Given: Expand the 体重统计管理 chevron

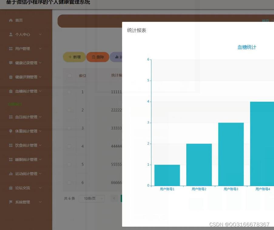Looking at the screenshot, I should (x=40, y=131).
